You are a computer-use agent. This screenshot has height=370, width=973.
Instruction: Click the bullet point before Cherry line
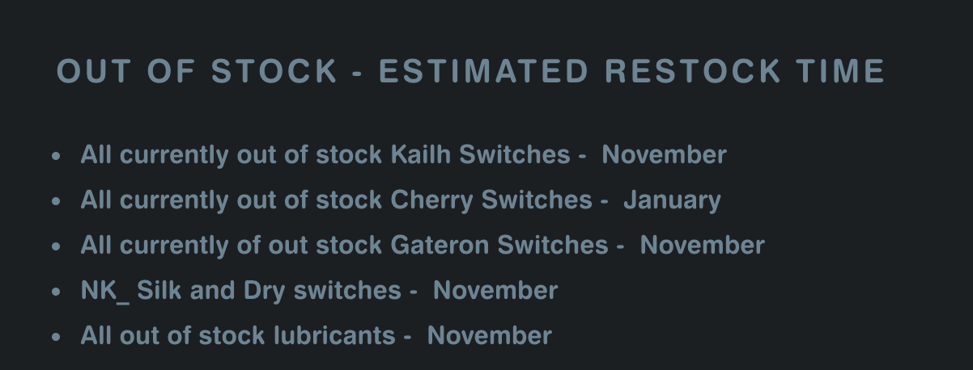(56, 200)
